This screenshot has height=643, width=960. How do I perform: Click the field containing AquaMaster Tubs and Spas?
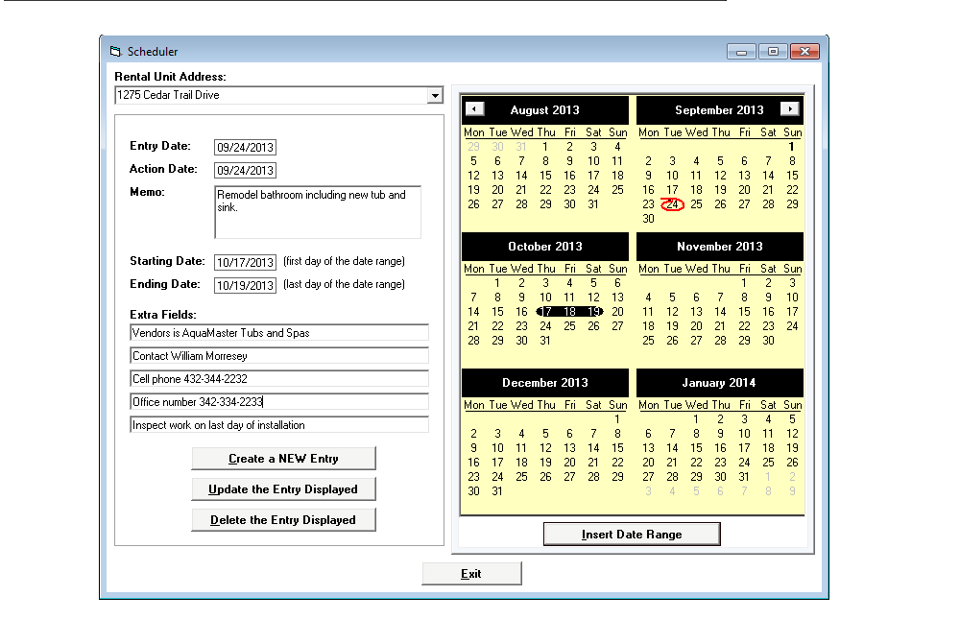(278, 333)
